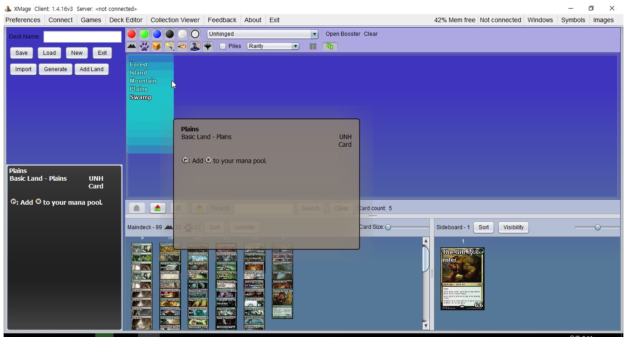This screenshot has width=627, height=337.
Task: Click the gray add-to-deck icon button
Action: point(137,208)
